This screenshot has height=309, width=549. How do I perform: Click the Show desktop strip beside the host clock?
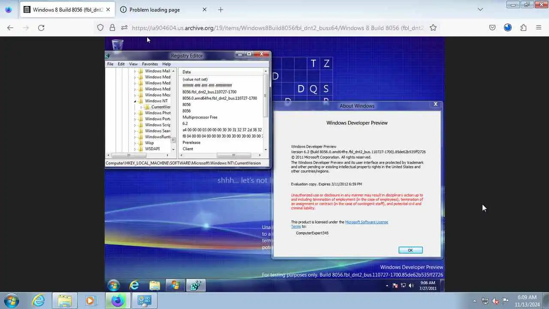coord(546,300)
